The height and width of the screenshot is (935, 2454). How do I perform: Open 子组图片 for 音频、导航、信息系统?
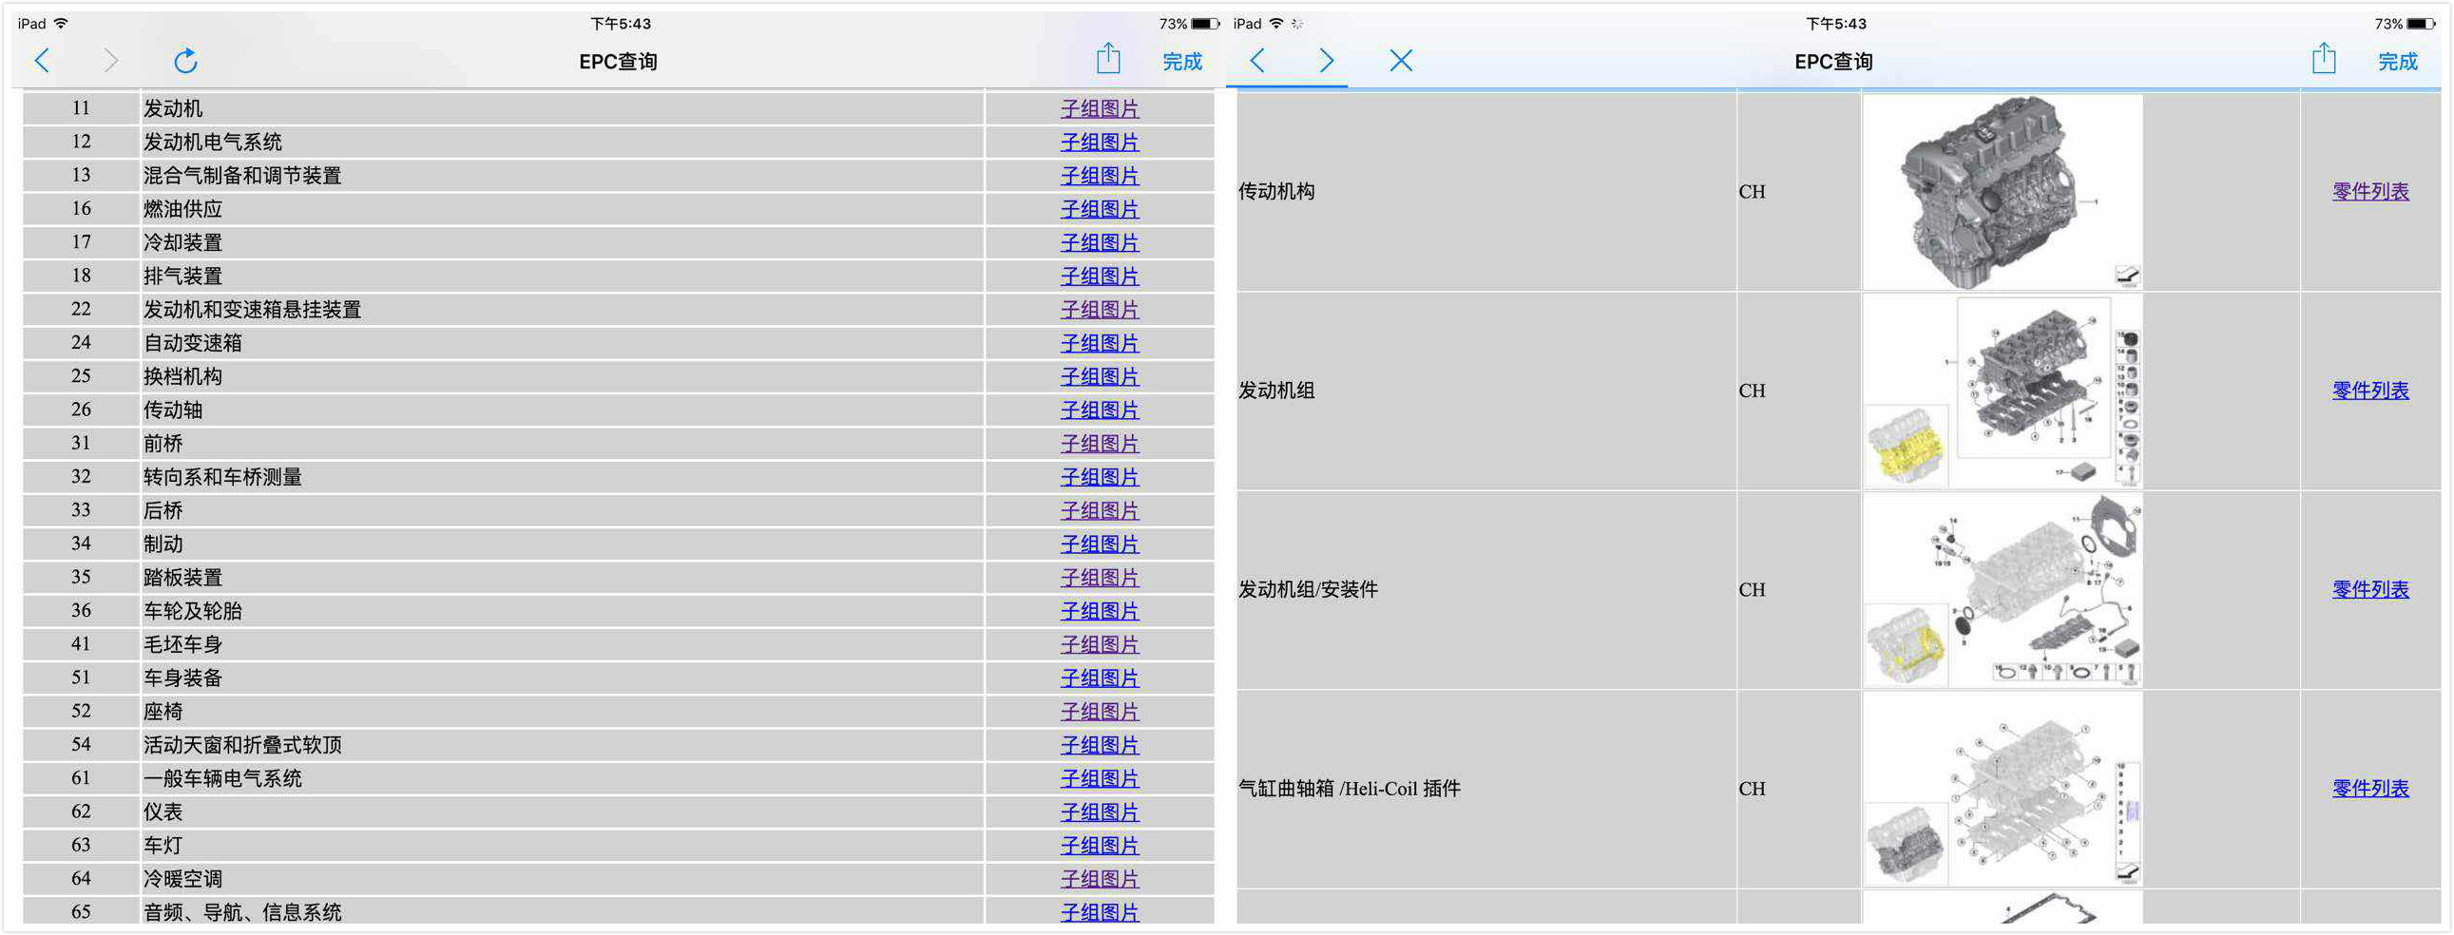click(1100, 912)
